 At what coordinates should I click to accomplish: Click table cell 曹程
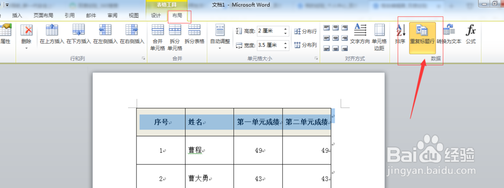(210, 150)
